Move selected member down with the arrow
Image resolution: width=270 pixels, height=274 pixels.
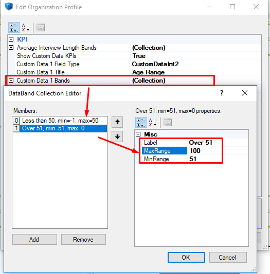pyautogui.click(x=117, y=136)
